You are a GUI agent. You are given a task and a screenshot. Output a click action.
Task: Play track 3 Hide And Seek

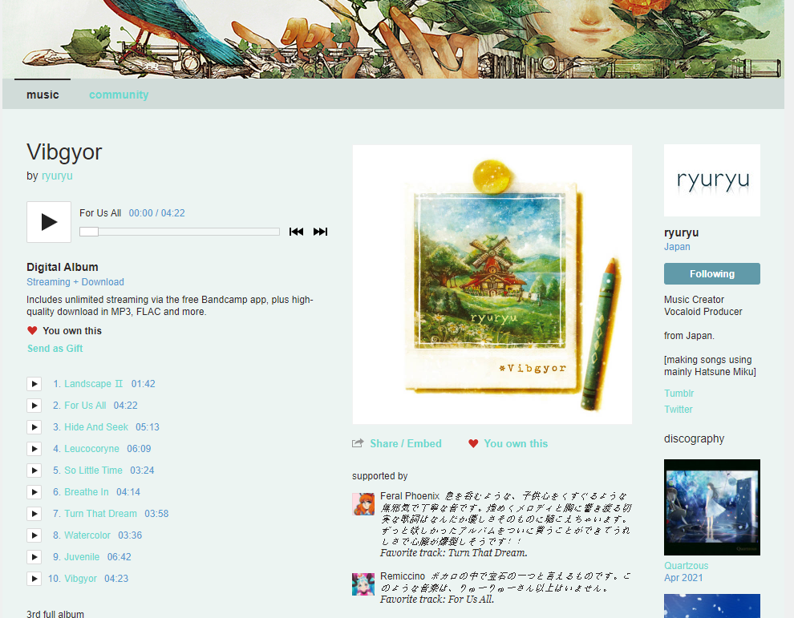(x=34, y=427)
